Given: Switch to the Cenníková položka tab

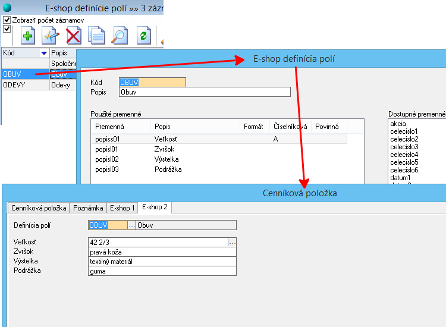Looking at the screenshot, I should pos(38,207).
